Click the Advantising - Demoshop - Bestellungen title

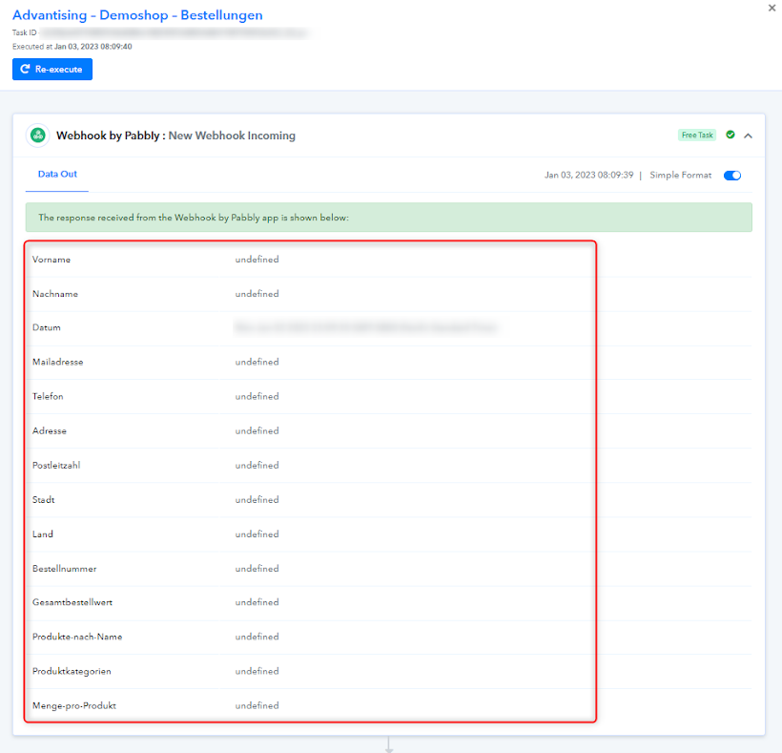pos(137,15)
